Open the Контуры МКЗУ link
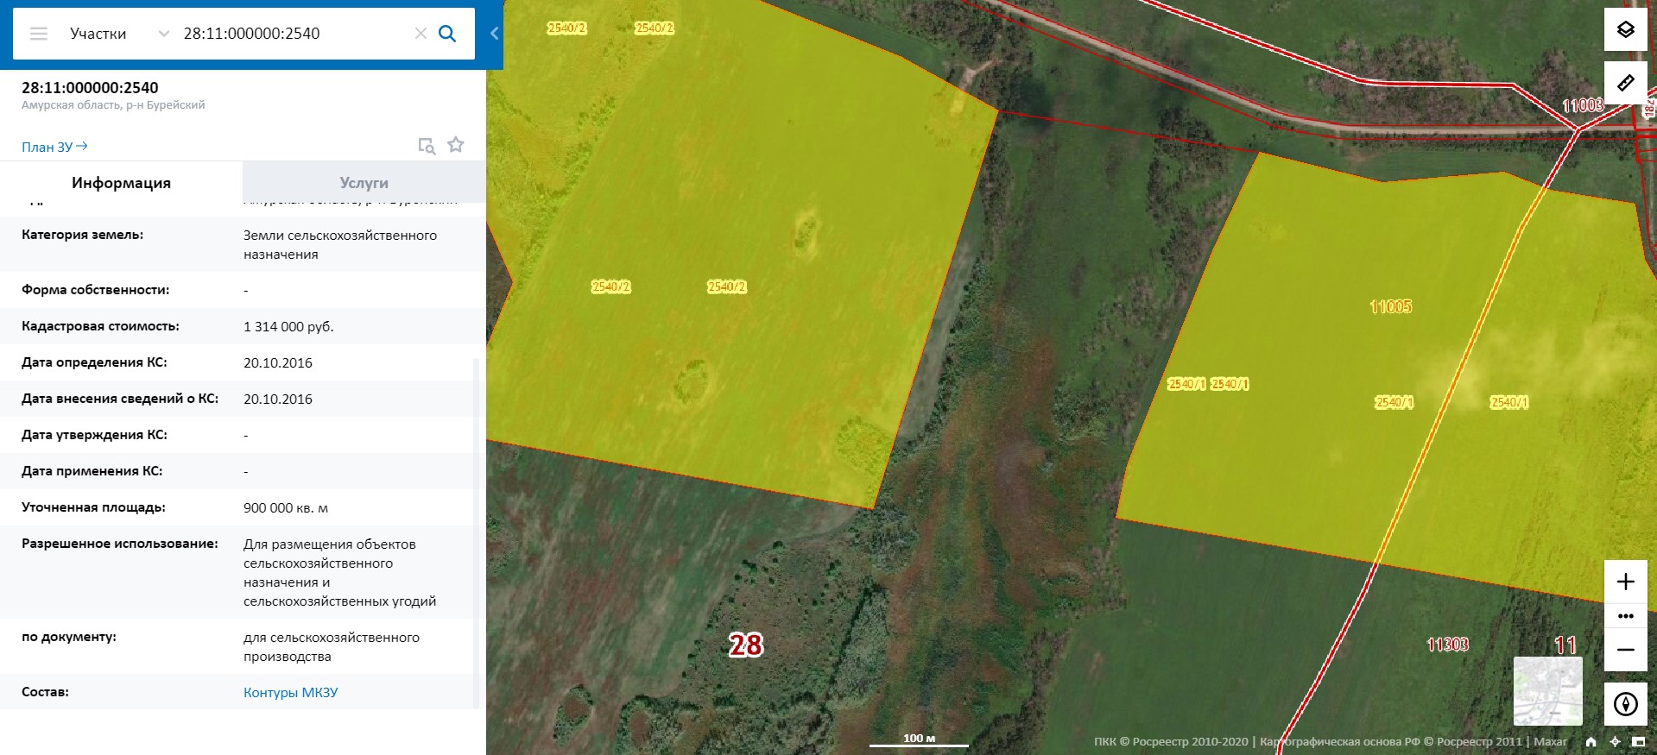Viewport: 1657px width, 755px height. click(291, 693)
